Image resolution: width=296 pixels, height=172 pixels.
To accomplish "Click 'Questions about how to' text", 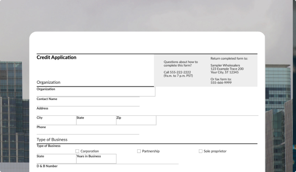I will click(181, 62).
